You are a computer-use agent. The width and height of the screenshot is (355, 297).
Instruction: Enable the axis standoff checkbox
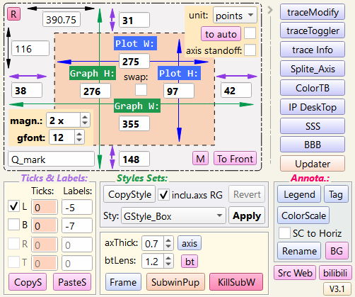pyautogui.click(x=250, y=50)
